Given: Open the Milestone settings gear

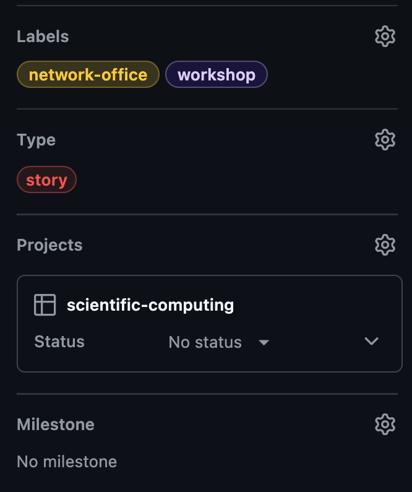Looking at the screenshot, I should (x=385, y=424).
